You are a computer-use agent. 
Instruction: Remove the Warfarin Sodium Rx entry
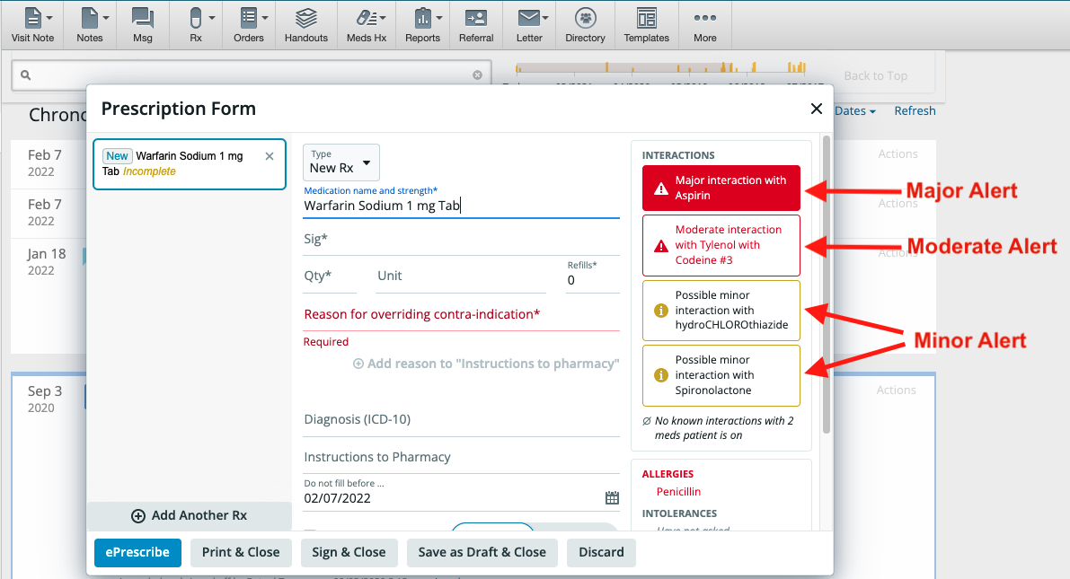(270, 156)
